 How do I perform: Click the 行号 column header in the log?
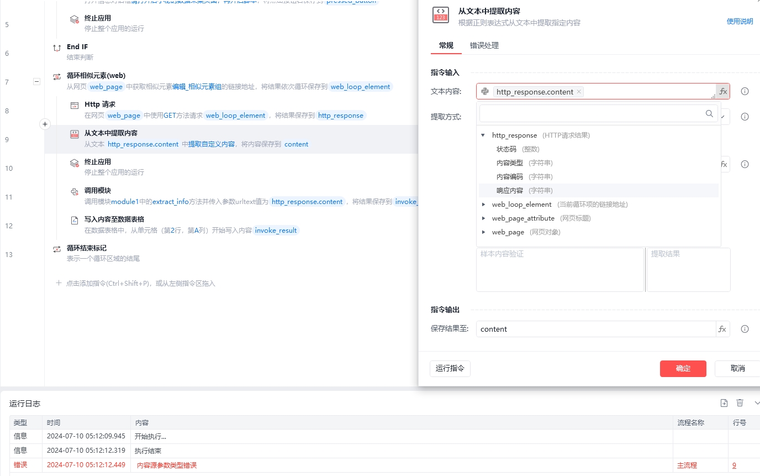(744, 422)
